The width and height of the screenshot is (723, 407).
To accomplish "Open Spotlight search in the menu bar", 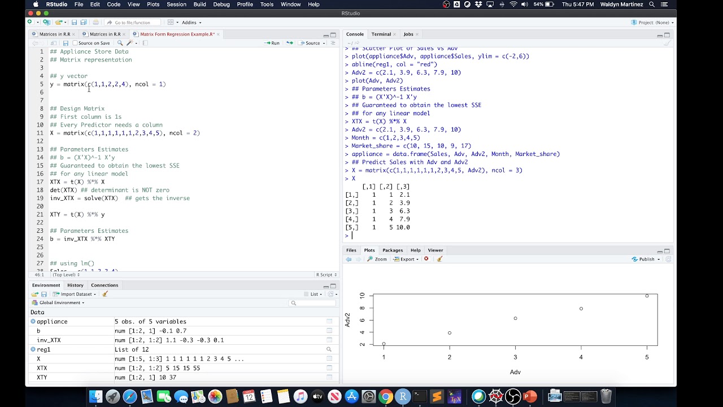I will 652,5.
